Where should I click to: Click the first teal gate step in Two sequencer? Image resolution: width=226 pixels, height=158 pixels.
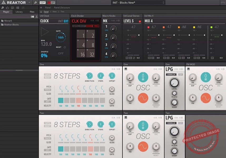(61, 149)
